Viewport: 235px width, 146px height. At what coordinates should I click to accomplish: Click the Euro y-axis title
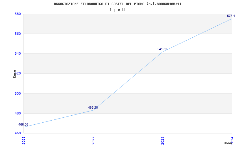(x=14, y=74)
